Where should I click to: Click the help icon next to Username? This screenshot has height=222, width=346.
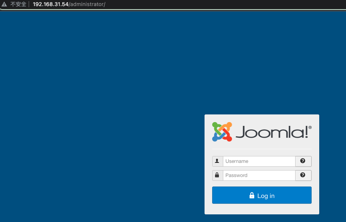pyautogui.click(x=303, y=161)
